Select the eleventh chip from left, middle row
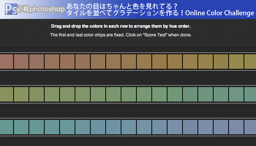This screenshot has height=146, width=256. point(159,94)
